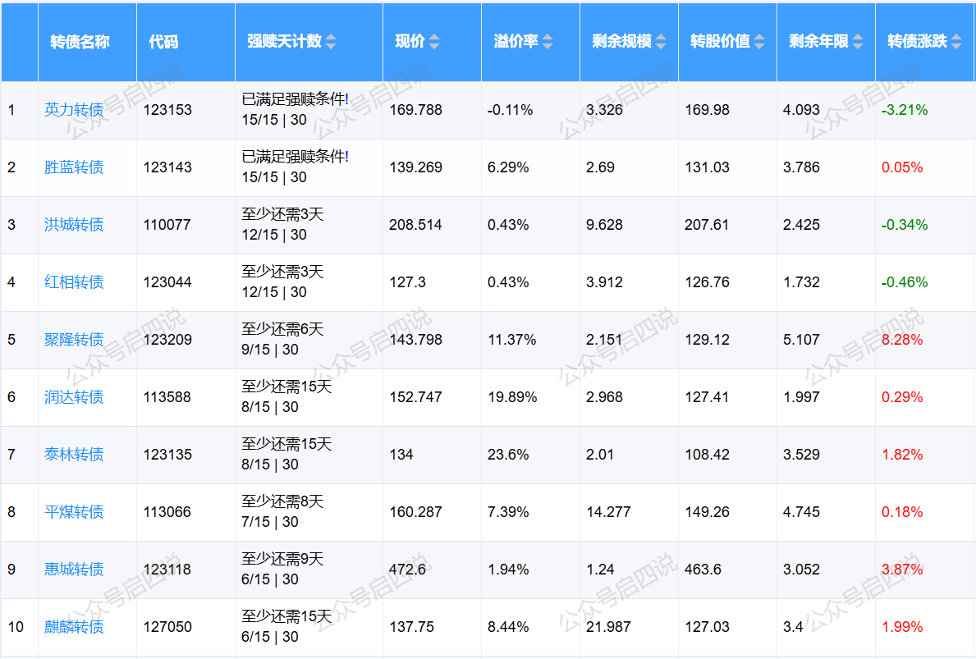This screenshot has width=976, height=659.
Task: Click the 洪城转债 link
Action: point(74,225)
